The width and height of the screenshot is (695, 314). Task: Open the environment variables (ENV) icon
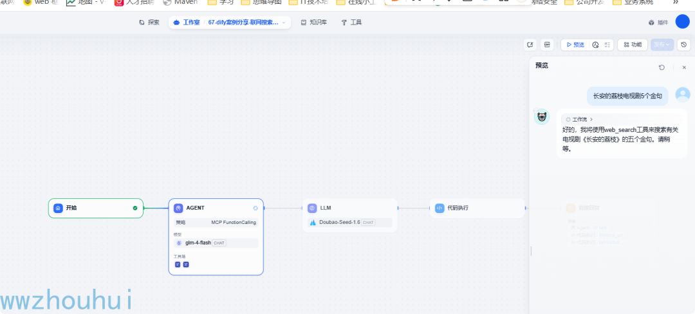(547, 45)
